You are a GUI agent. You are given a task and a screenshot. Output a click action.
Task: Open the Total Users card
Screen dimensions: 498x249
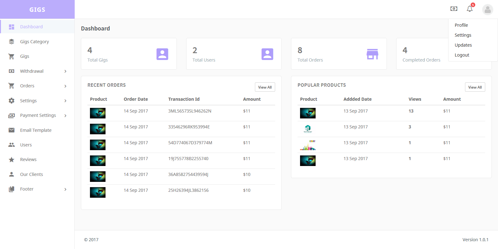tap(234, 54)
